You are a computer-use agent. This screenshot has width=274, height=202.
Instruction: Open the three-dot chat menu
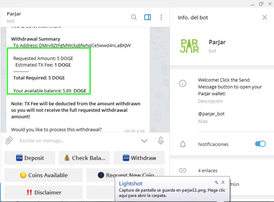(x=161, y=17)
